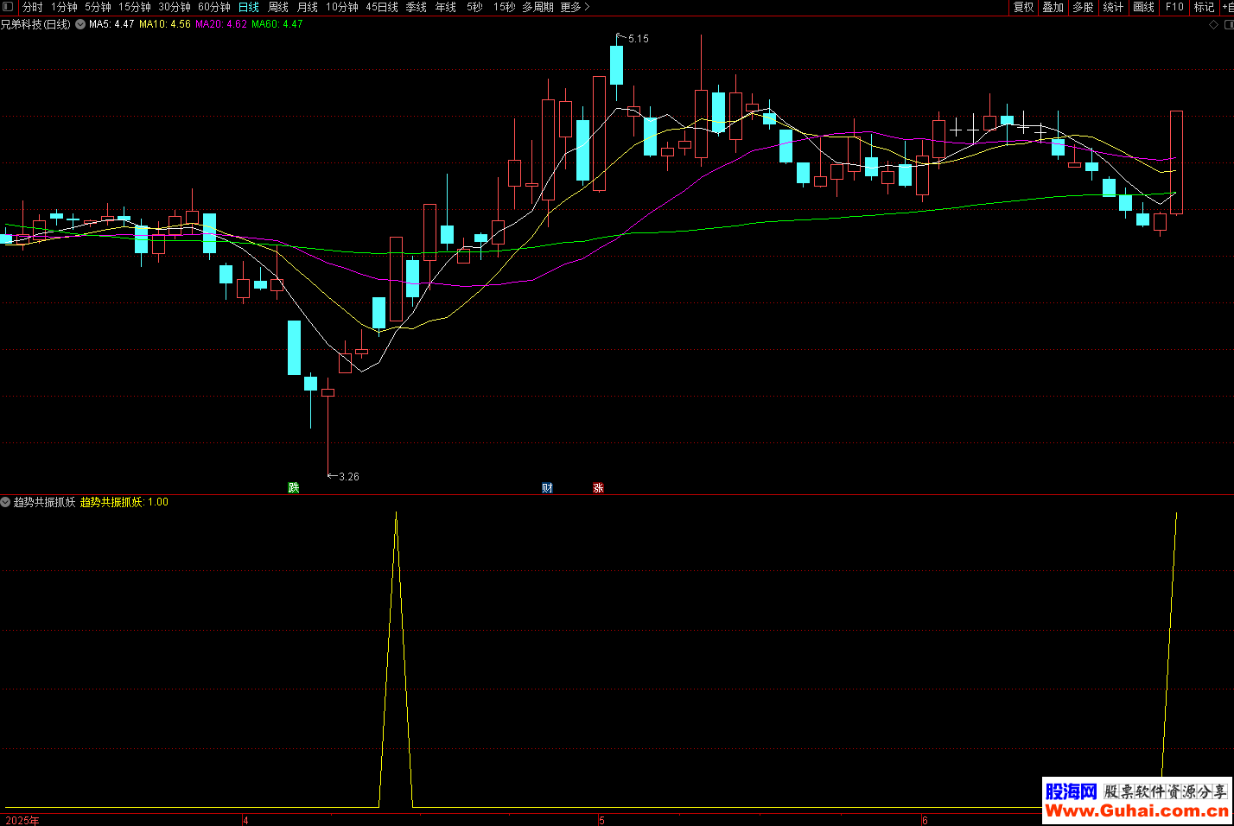Switch to 年线 yearly chart
This screenshot has height=826, width=1234.
tap(445, 7)
